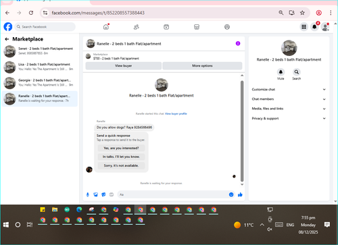Click the message input field
The image size is (338, 245).
click(x=172, y=194)
